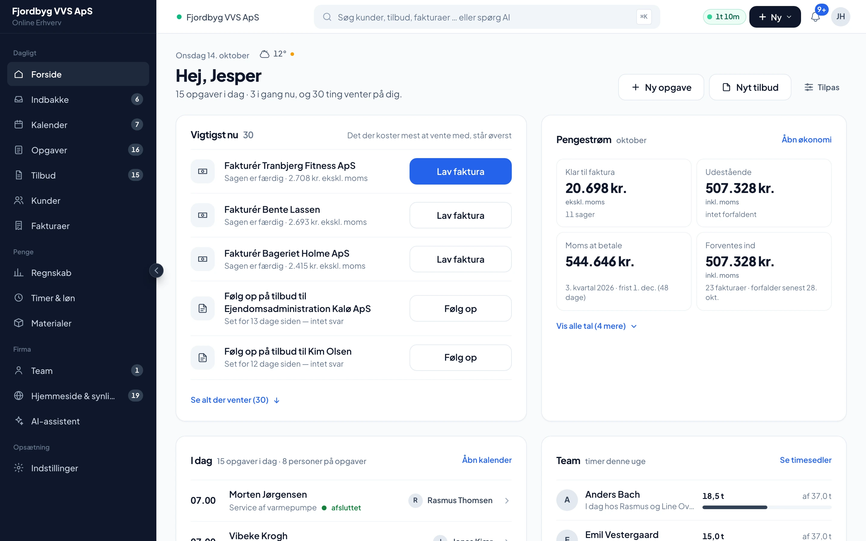Expand Vis alle tal (4 mere)
Image resolution: width=866 pixels, height=541 pixels.
pyautogui.click(x=596, y=326)
